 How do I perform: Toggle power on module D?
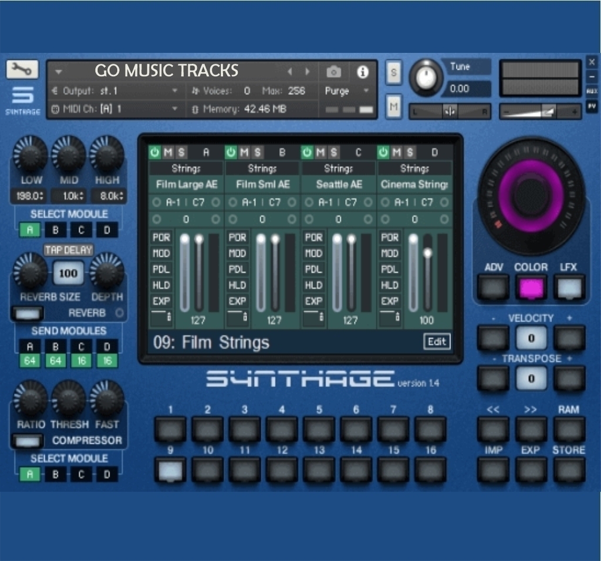click(383, 153)
